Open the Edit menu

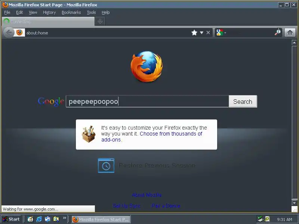19,12
